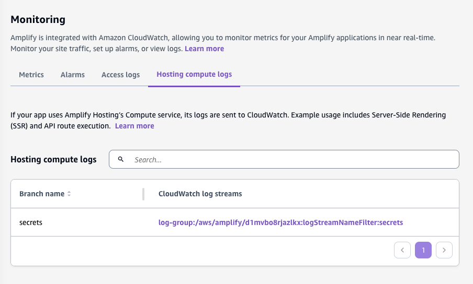Open the secrets CloudWatch log-group link
This screenshot has height=284, width=473.
pyautogui.click(x=280, y=222)
